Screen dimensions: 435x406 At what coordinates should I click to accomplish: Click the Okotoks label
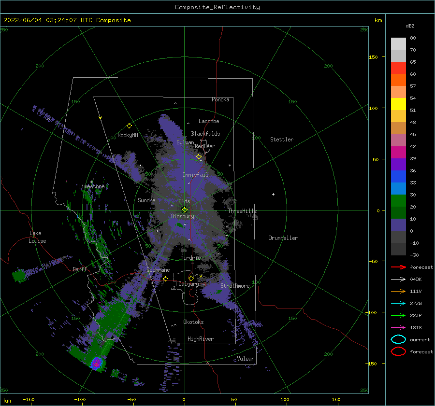tap(193, 322)
